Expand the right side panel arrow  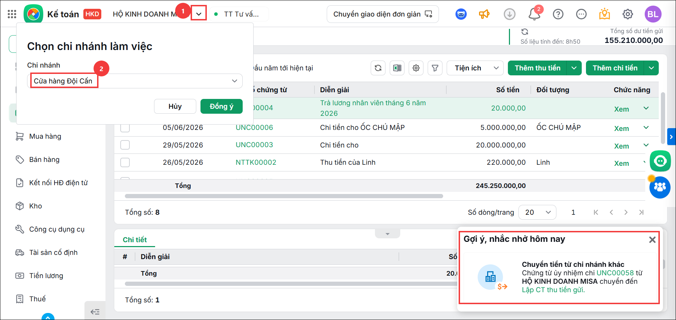(x=671, y=137)
